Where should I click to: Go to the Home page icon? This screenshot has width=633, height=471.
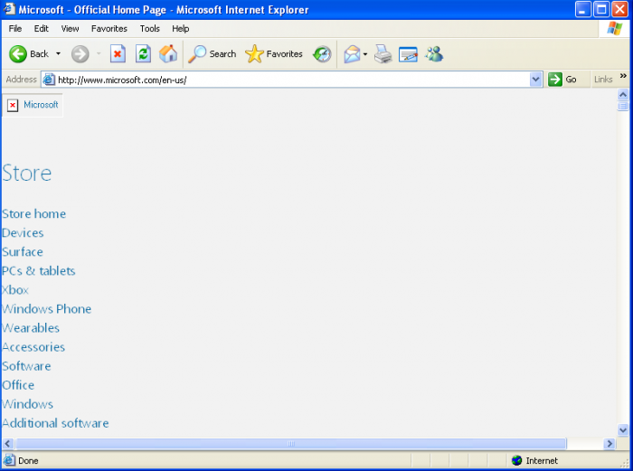pyautogui.click(x=168, y=53)
